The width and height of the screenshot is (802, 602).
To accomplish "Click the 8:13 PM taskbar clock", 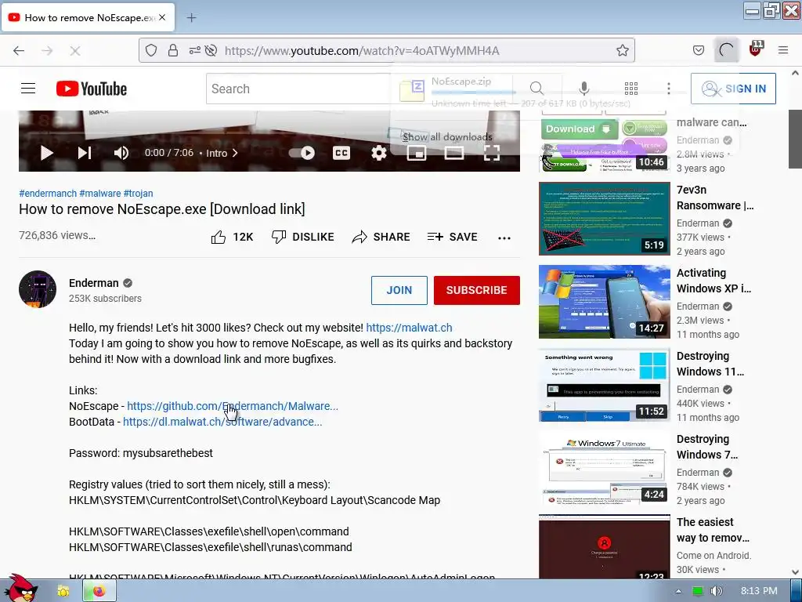I will (x=759, y=591).
